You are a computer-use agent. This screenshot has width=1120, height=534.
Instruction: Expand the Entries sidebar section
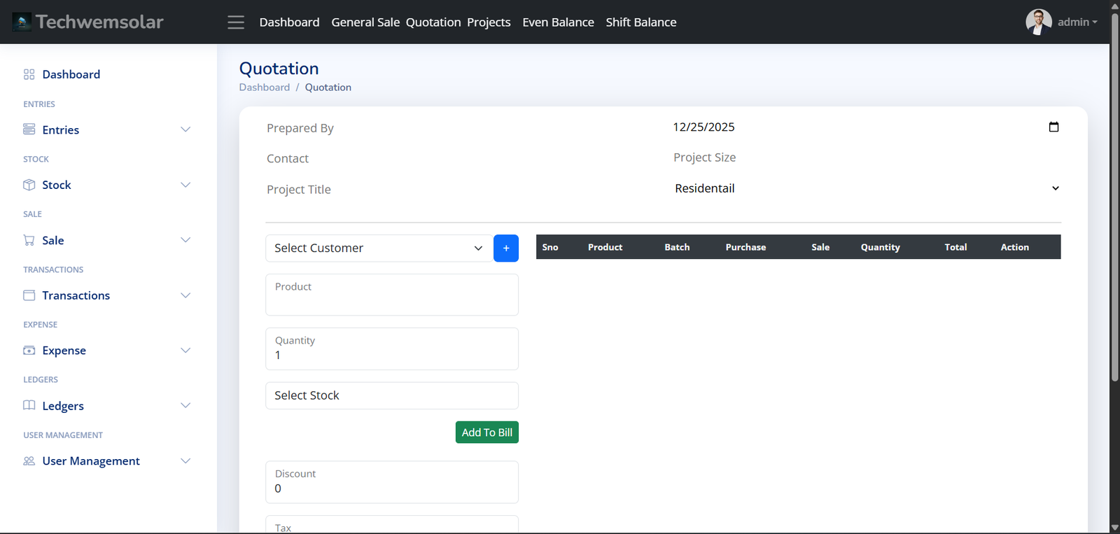coord(185,129)
